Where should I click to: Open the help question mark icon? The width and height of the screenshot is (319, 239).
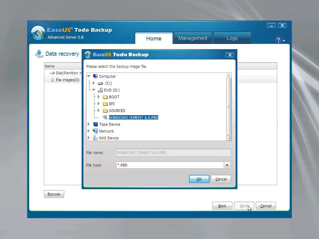pyautogui.click(x=278, y=40)
